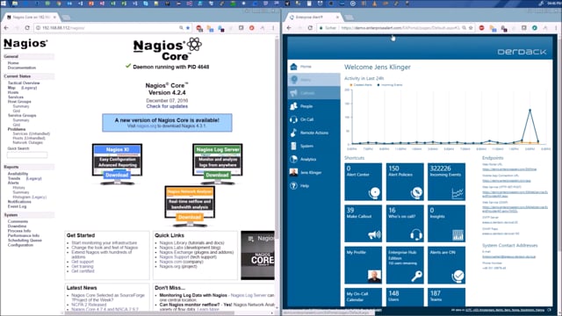The image size is (562, 316).
Task: Open Services in Nagios Current Status menu
Action: point(16,97)
